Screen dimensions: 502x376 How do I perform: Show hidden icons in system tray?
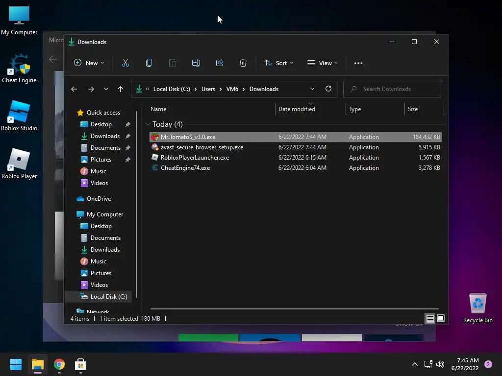coord(415,364)
